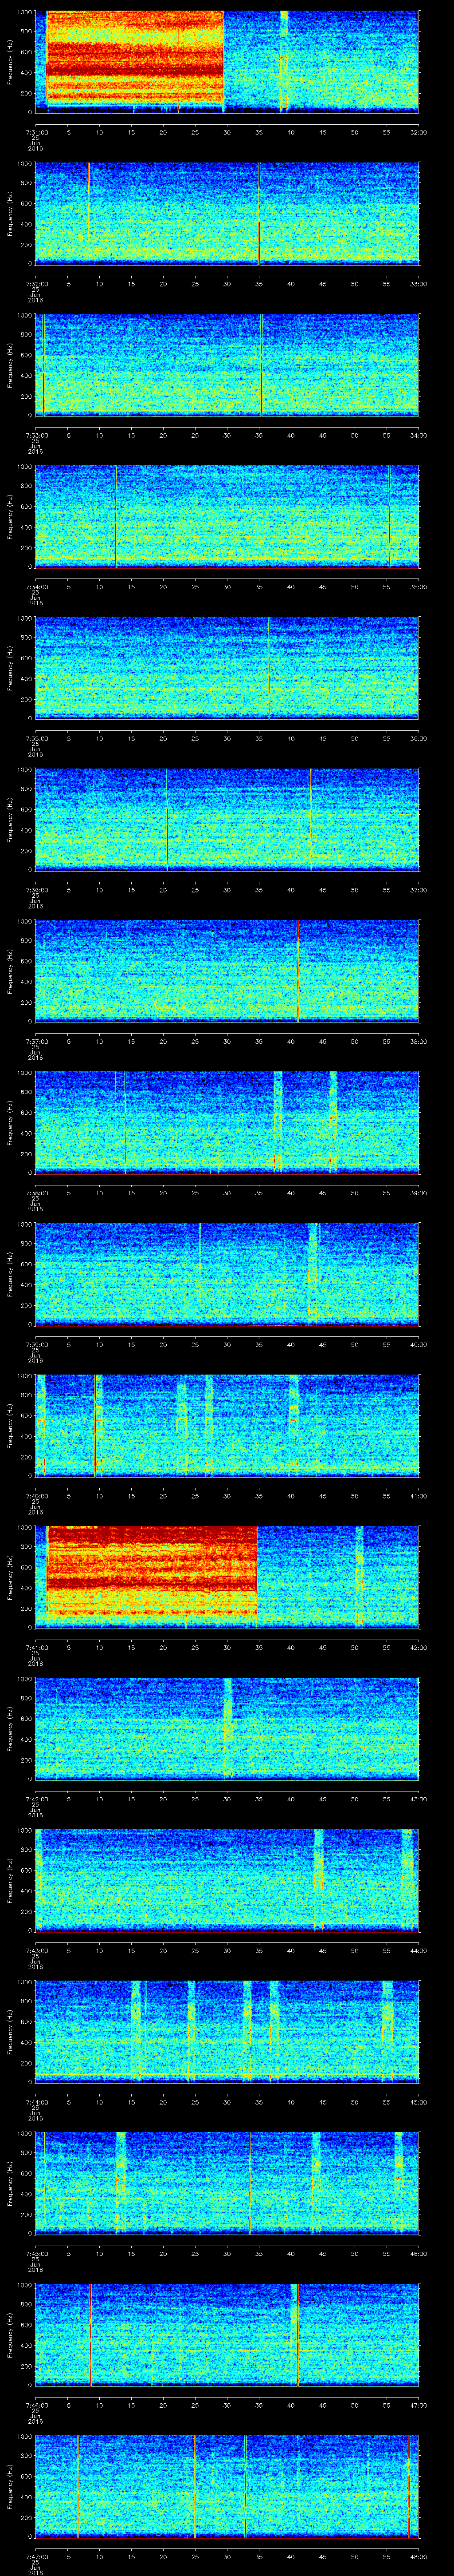
Task: Click the "7:31:00" start time label
Action: (x=36, y=131)
